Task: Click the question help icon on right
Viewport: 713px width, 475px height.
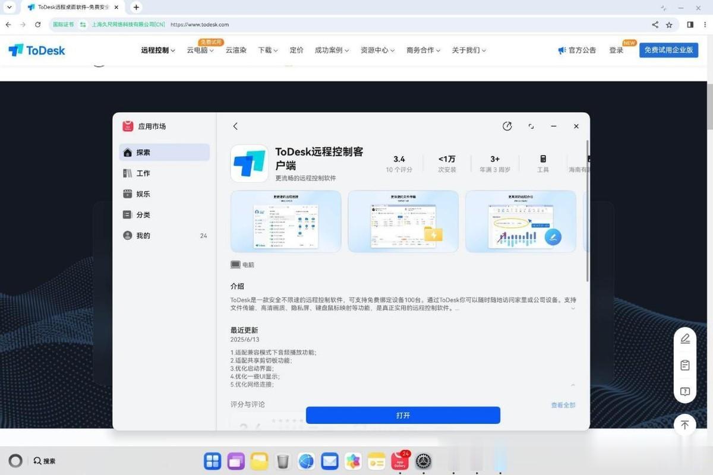Action: 685,392
